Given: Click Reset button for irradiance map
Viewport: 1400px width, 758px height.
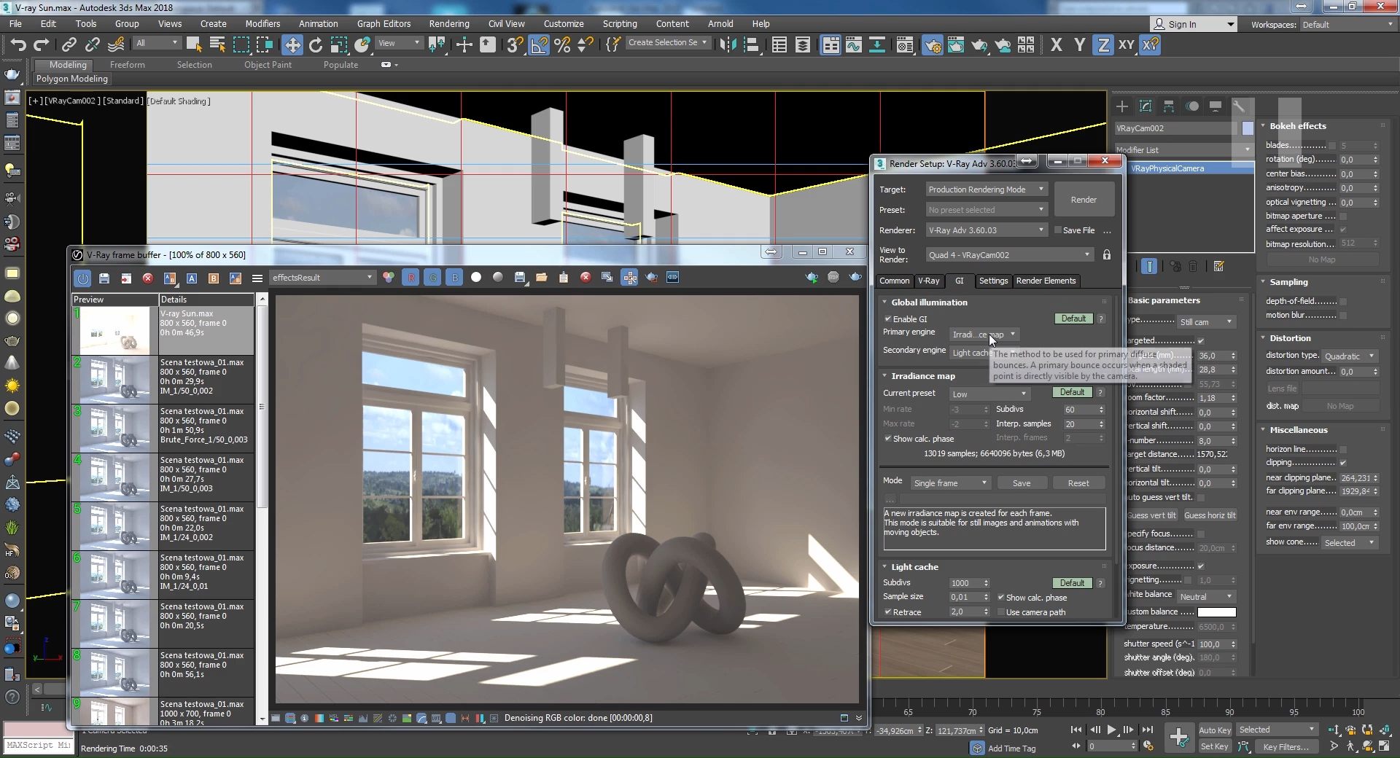Looking at the screenshot, I should (x=1078, y=483).
